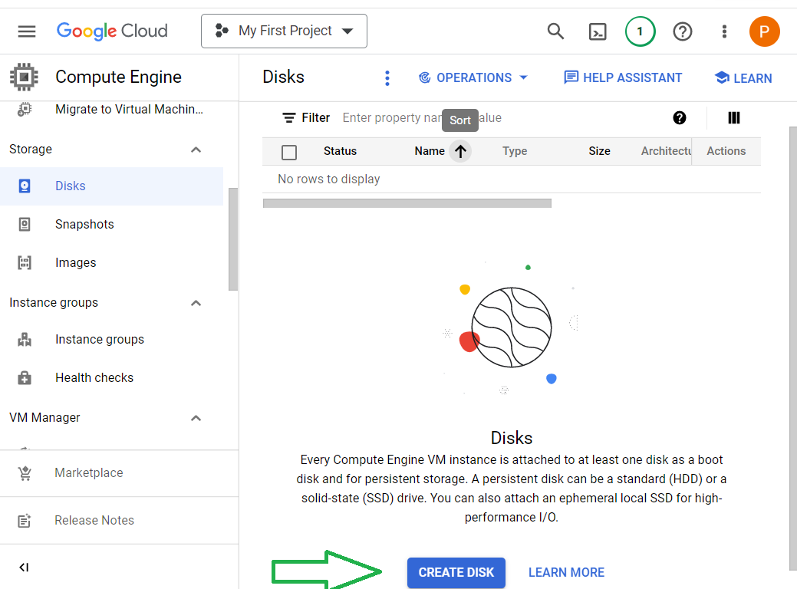Viewport: 797px width, 589px height.
Task: Open Release Notes
Action: click(x=94, y=521)
